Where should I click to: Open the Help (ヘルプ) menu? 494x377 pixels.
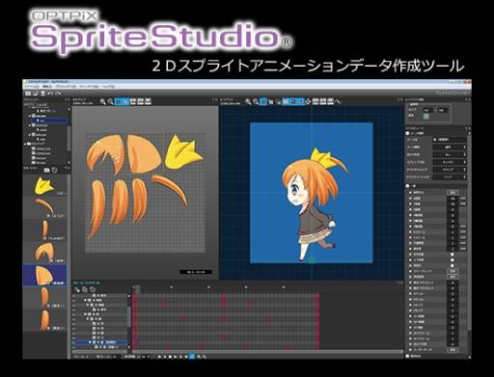pyautogui.click(x=108, y=87)
